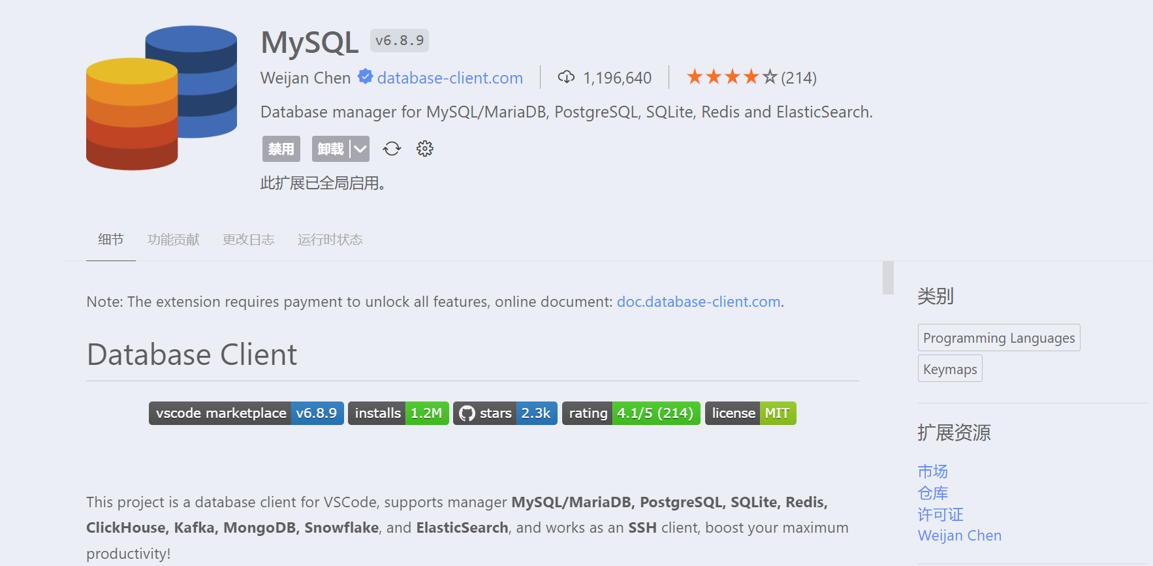Open the extension settings gear
Image resolution: width=1153 pixels, height=566 pixels.
click(425, 149)
